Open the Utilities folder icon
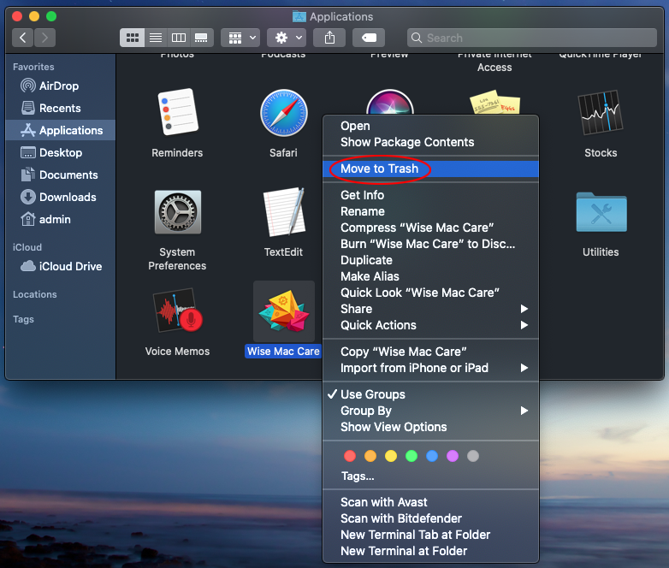The width and height of the screenshot is (669, 568). click(601, 212)
